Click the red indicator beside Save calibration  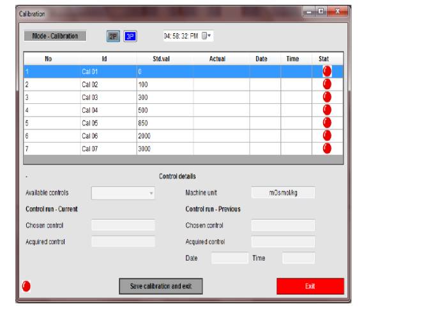click(26, 286)
